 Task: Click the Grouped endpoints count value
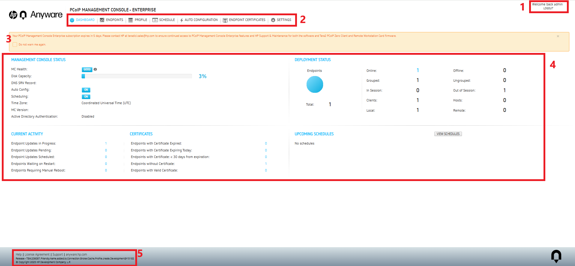(418, 80)
